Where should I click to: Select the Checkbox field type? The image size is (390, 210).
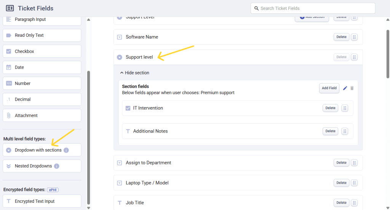[x=42, y=51]
